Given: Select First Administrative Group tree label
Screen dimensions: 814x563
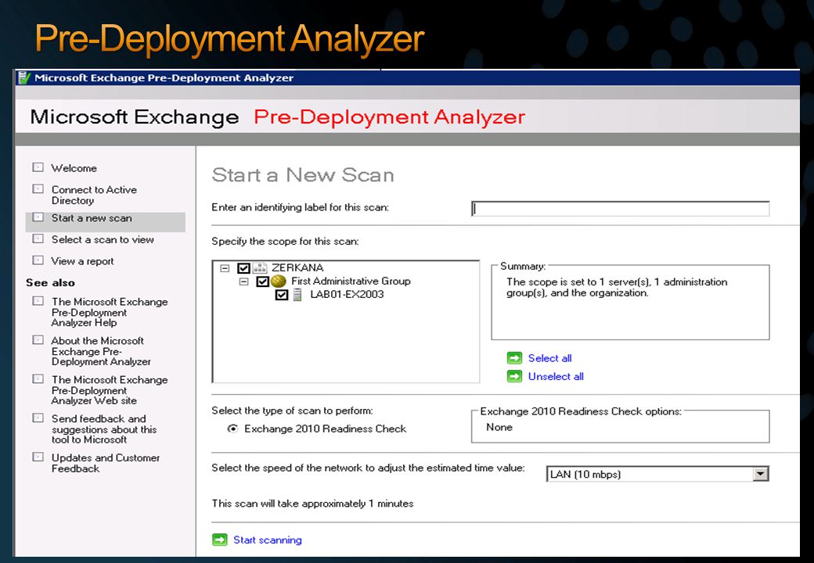Looking at the screenshot, I should click(x=351, y=281).
